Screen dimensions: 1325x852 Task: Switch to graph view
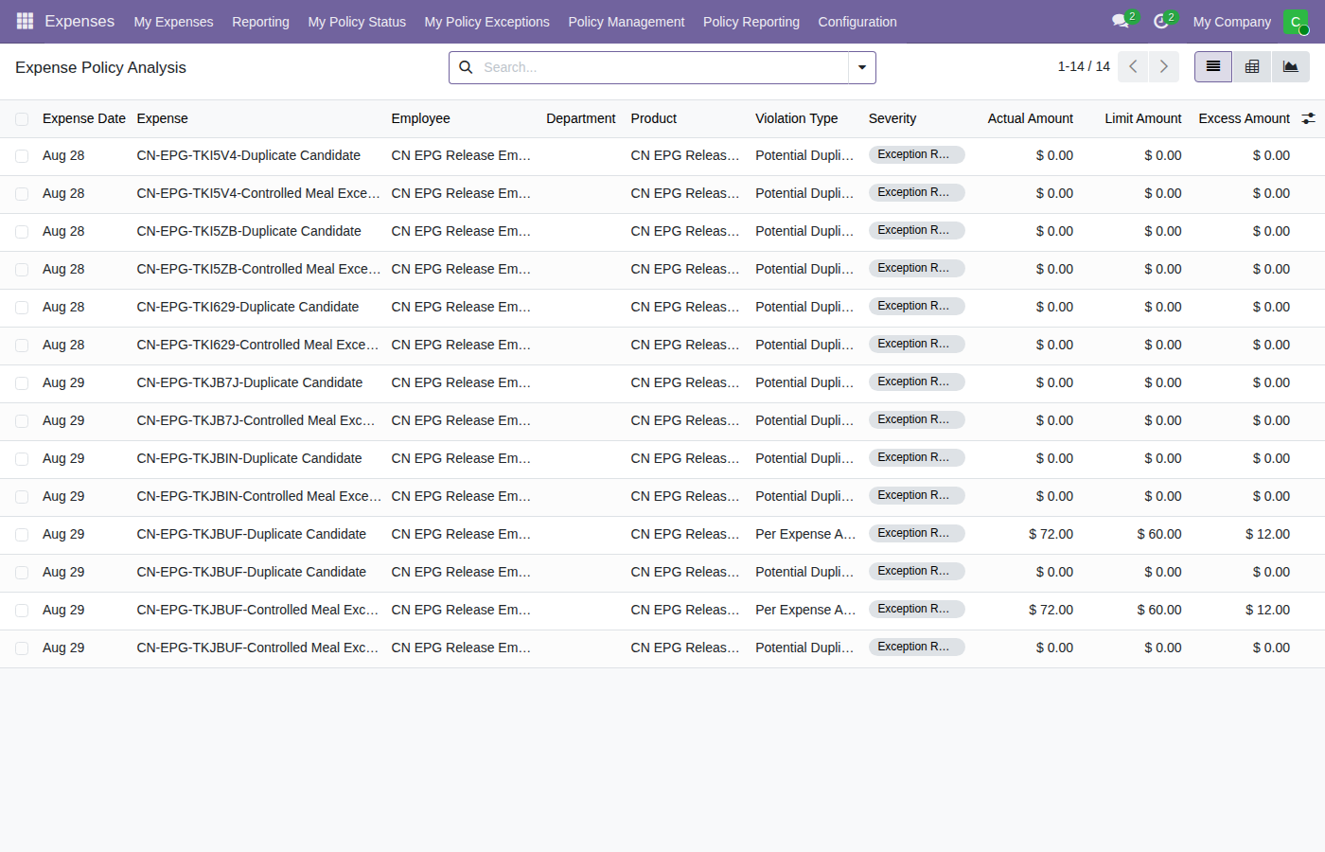[x=1291, y=66]
